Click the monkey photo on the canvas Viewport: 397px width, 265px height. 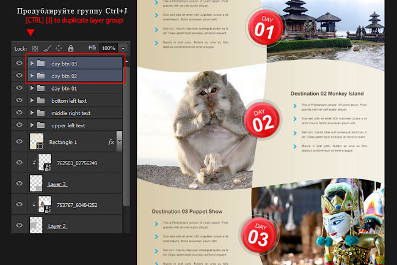pos(203,129)
